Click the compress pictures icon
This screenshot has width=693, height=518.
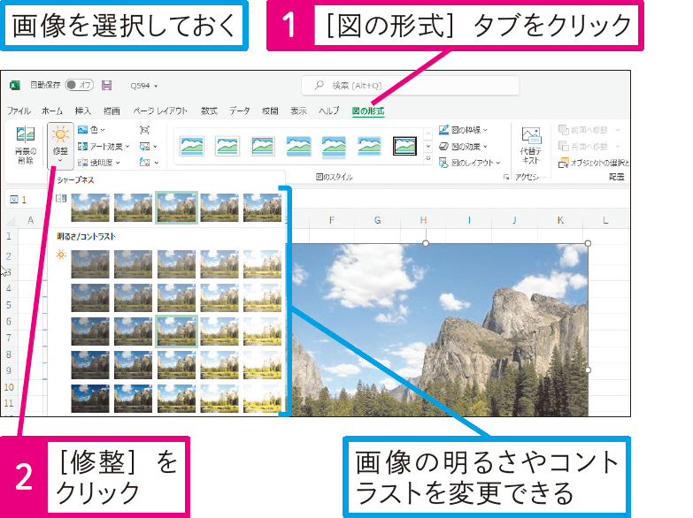(x=144, y=130)
